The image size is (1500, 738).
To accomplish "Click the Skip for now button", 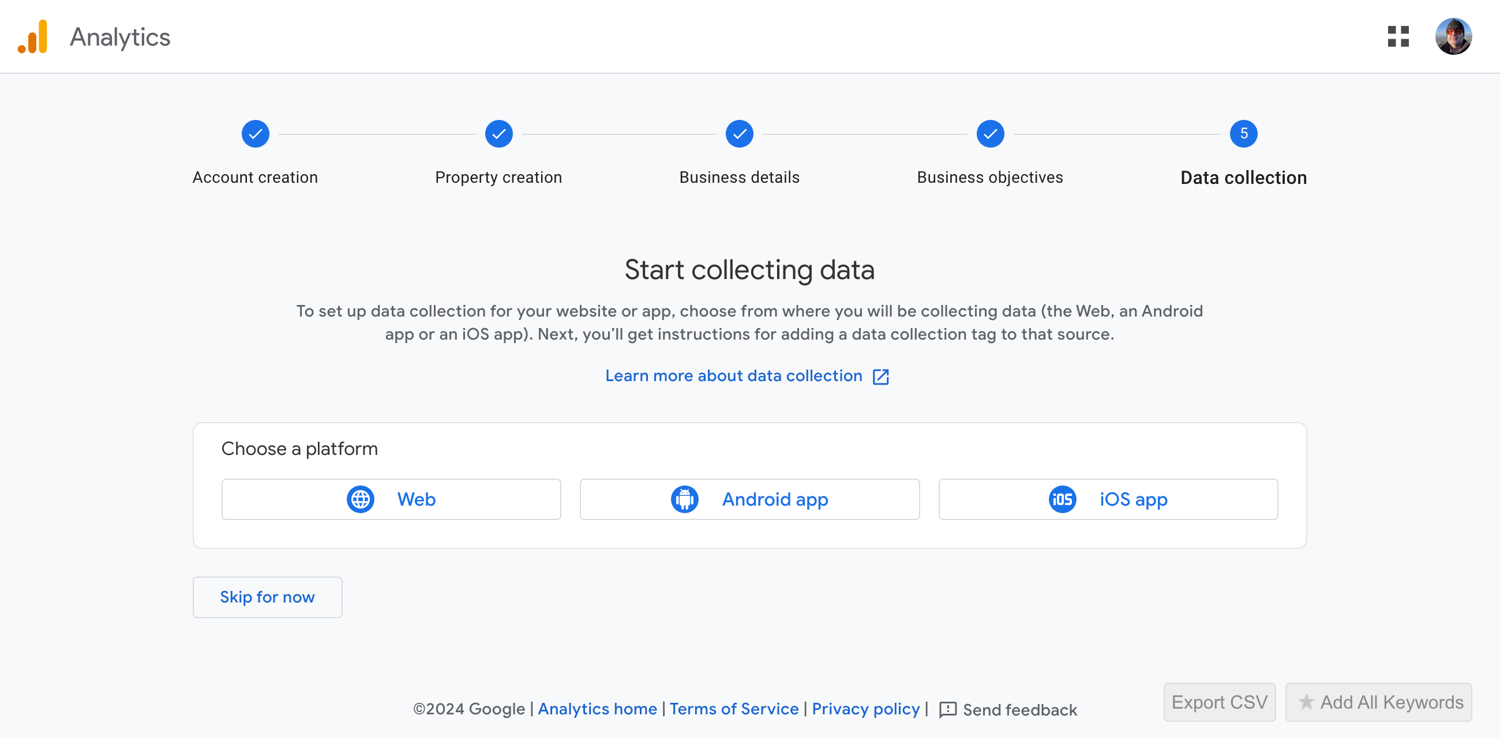I will (267, 597).
